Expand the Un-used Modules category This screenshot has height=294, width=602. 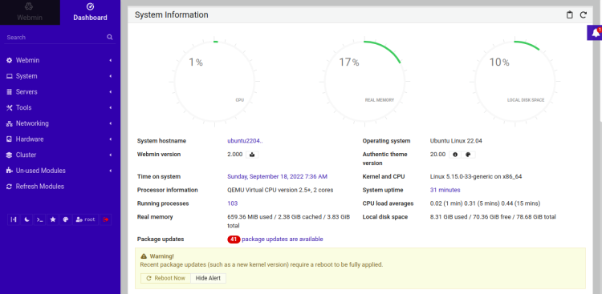coord(60,171)
